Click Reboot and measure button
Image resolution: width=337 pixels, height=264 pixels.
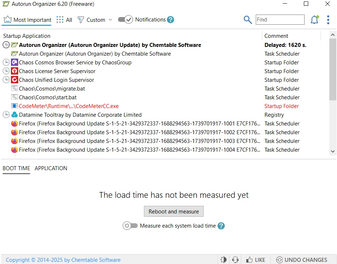(174, 212)
